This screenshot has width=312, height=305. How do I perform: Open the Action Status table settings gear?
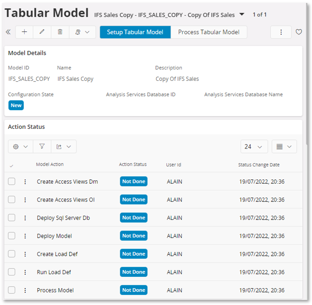21,147
